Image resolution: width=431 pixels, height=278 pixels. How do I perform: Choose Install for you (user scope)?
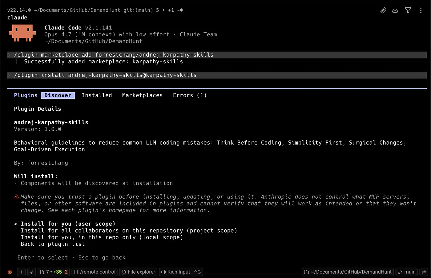point(68,224)
